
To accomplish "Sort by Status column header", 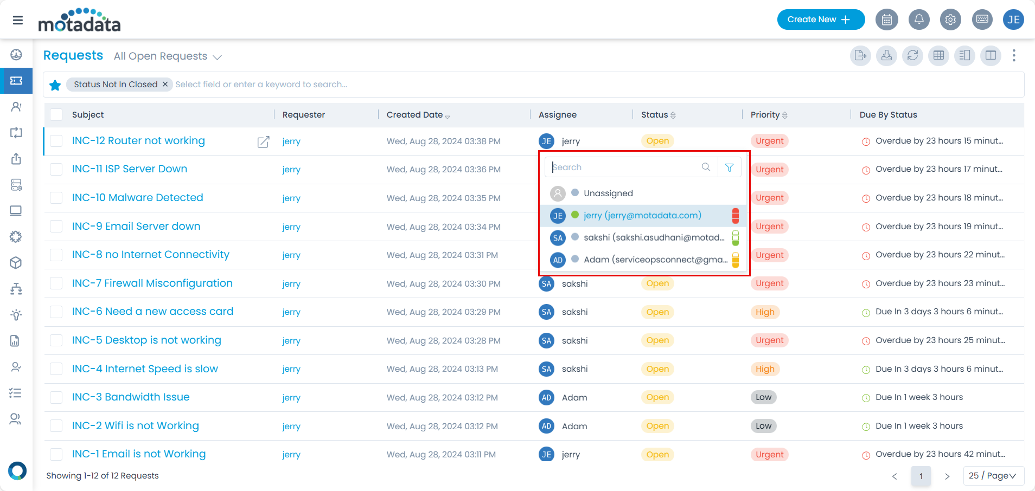I will pyautogui.click(x=658, y=115).
